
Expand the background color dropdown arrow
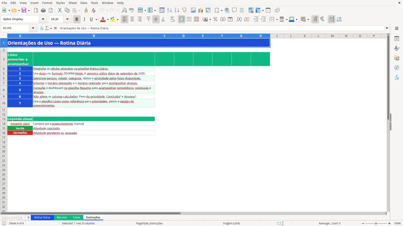click(x=118, y=19)
